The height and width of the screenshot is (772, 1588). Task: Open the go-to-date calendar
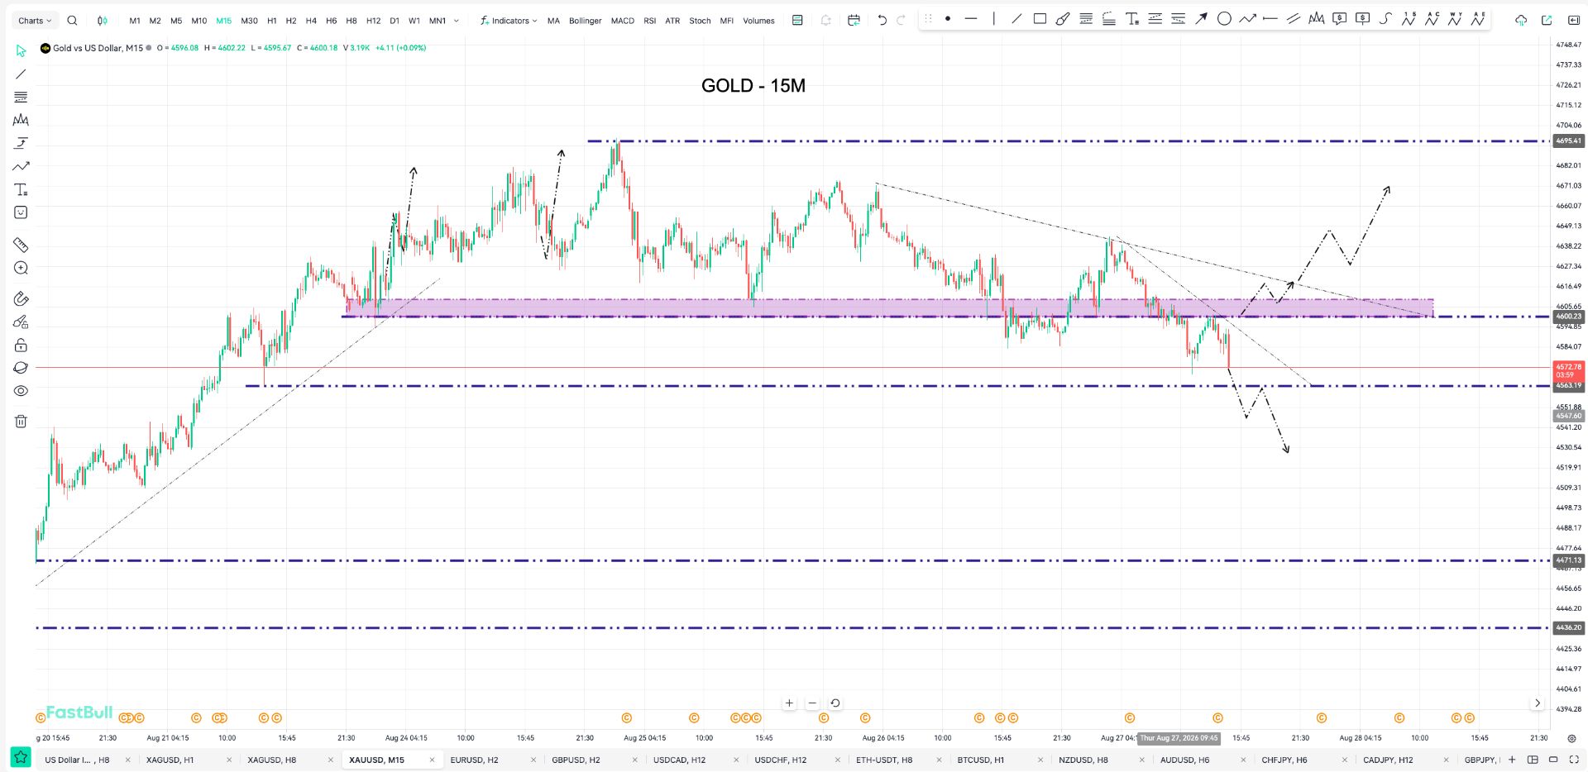point(854,21)
